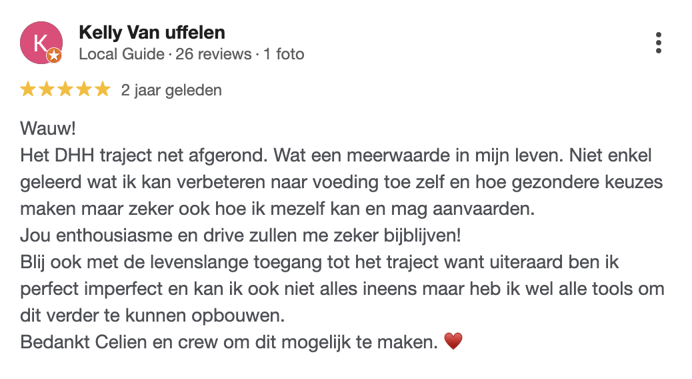692x379 pixels.
Task: Open the three-dot review options menu
Action: tap(659, 43)
